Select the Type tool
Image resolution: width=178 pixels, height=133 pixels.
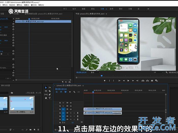point(50,98)
